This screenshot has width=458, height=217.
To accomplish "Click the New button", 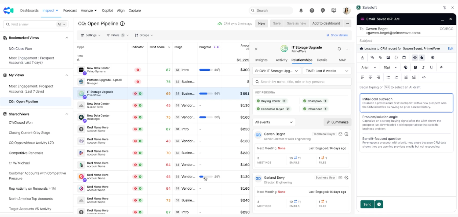I will tap(261, 23).
